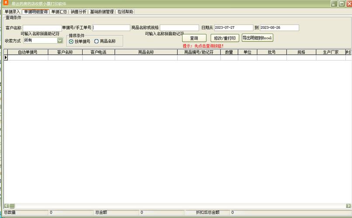The height and width of the screenshot is (218, 352).
Task: Click 修改/重打印 button
Action: 225,38
